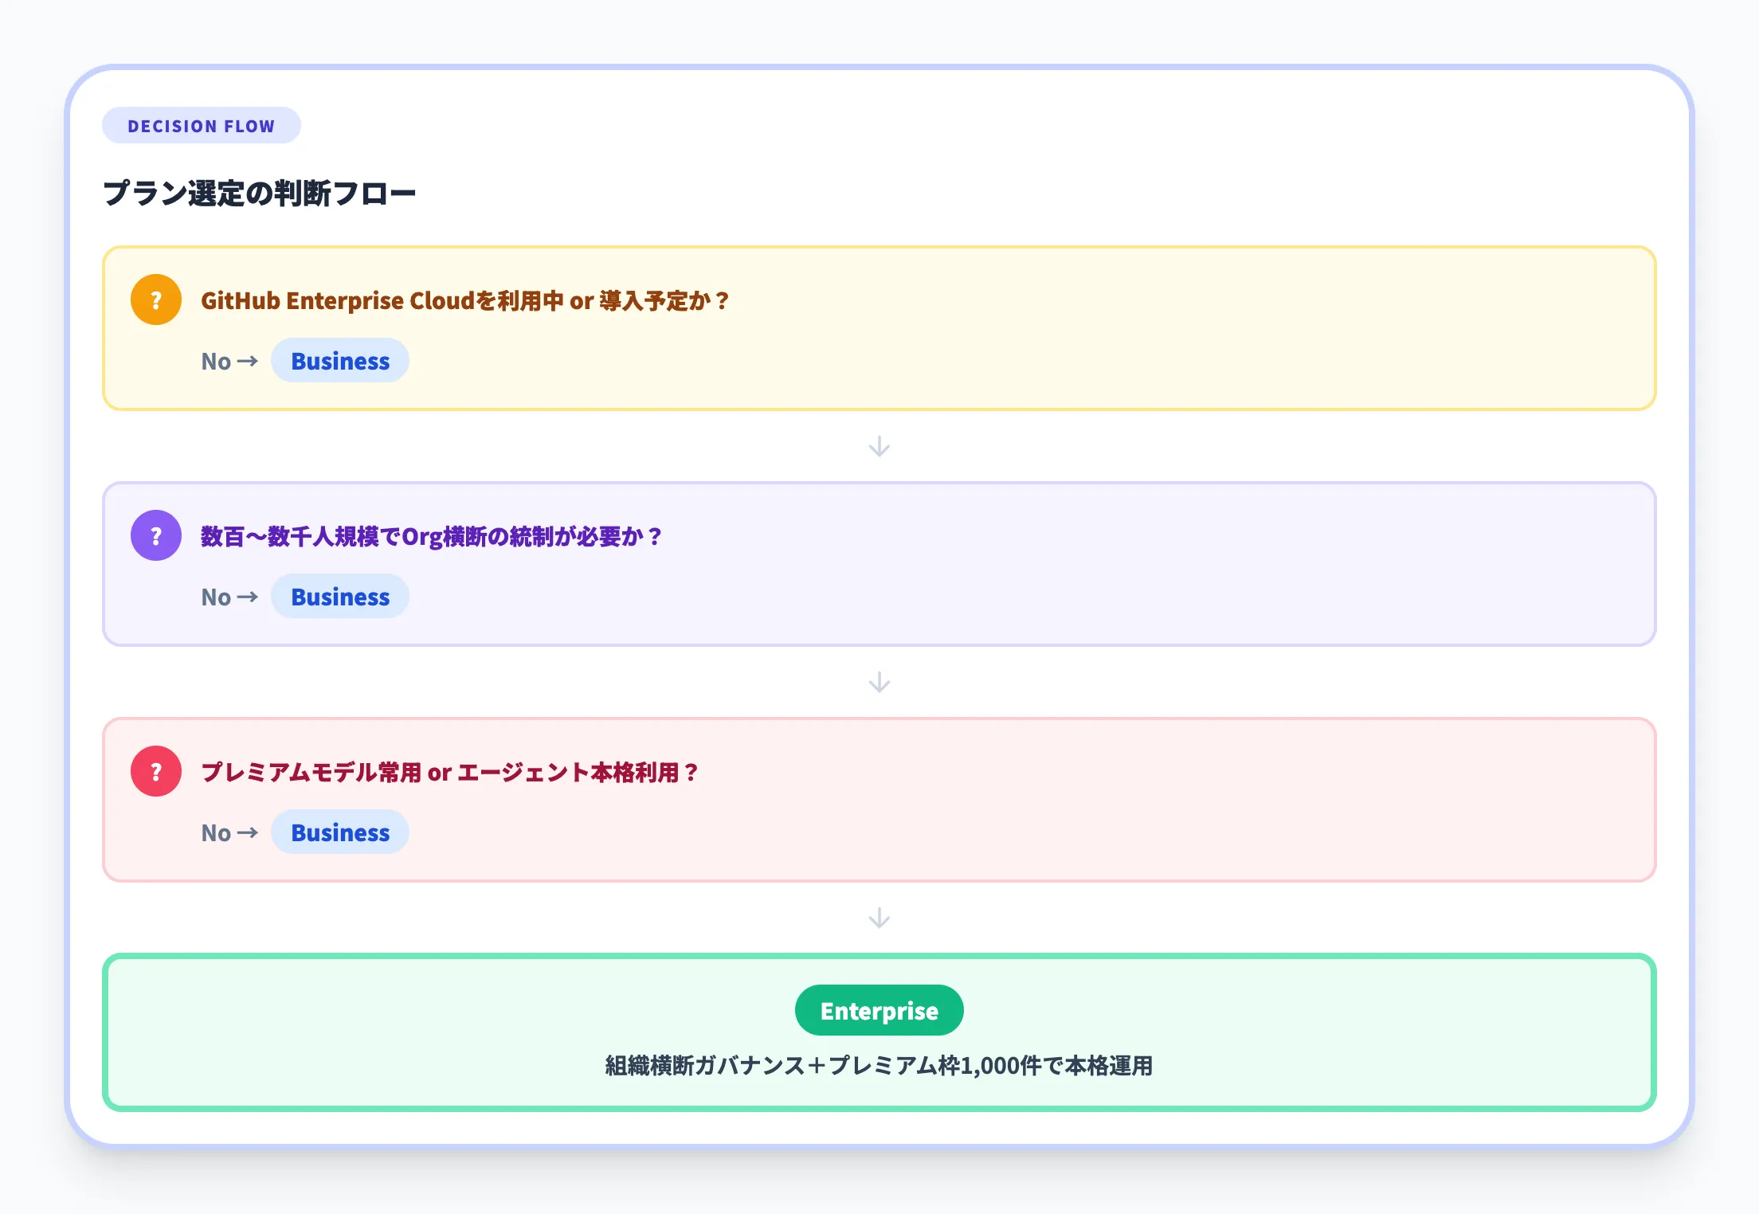The width and height of the screenshot is (1759, 1214).
Task: Click the arrow below the red card
Action: point(879,918)
